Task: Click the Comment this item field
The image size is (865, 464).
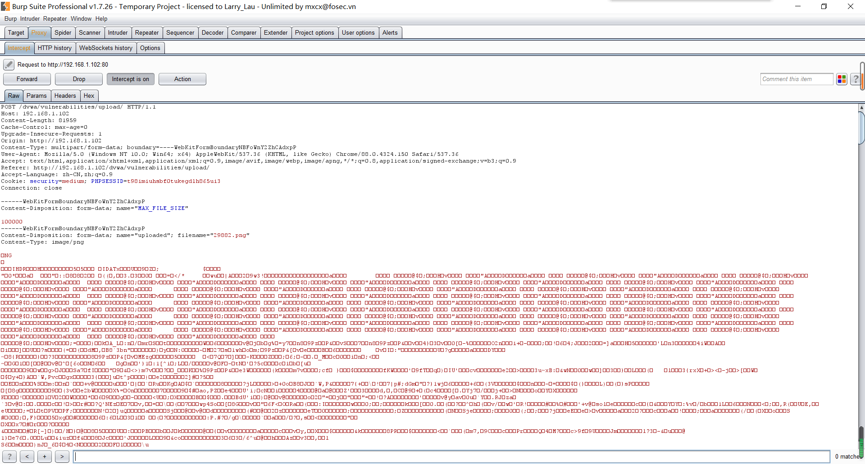Action: [796, 79]
